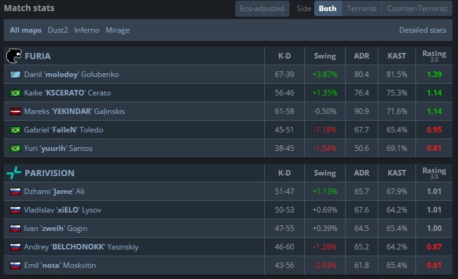This screenshot has width=458, height=279.
Task: Open Vladislav 'xiELO' Lysov's player page
Action: (63, 210)
